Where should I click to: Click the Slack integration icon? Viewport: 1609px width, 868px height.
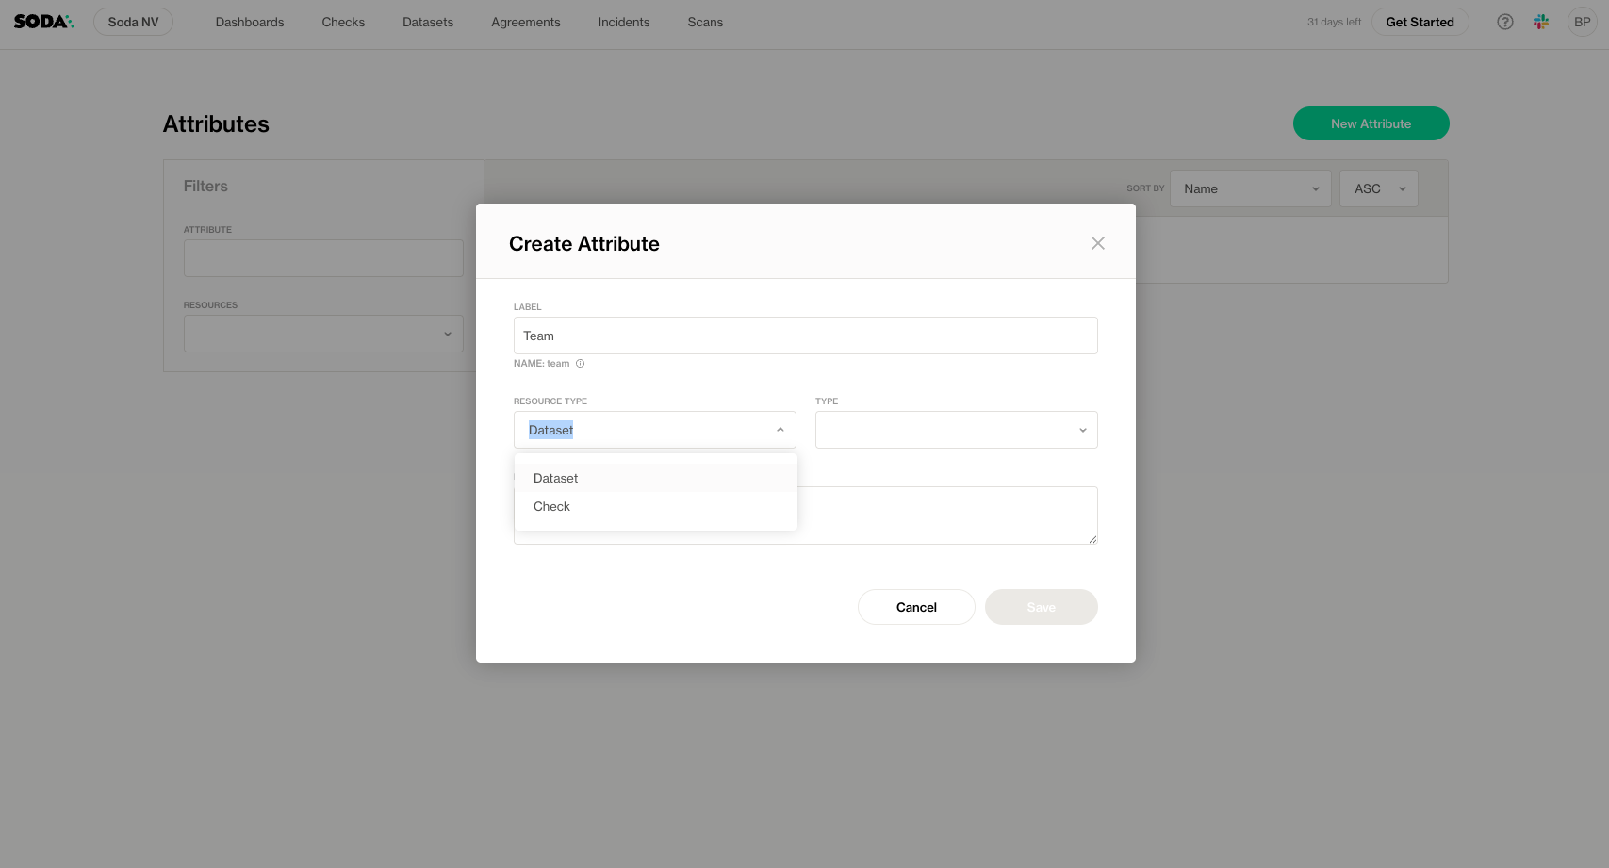[1541, 22]
